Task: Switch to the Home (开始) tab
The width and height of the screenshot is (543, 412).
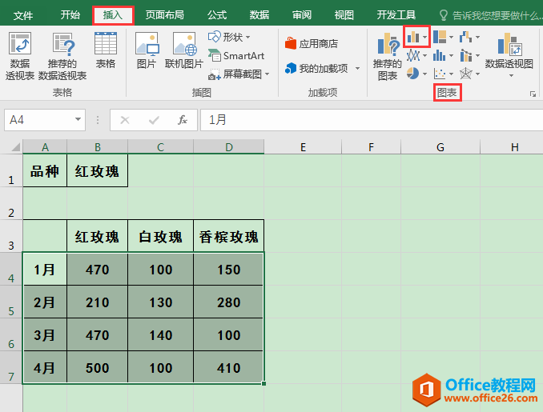Action: point(70,15)
